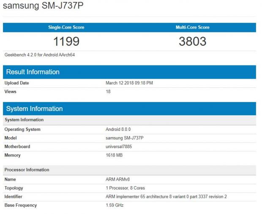Click the Processor Information subheader
262x214 pixels.
tap(27, 170)
